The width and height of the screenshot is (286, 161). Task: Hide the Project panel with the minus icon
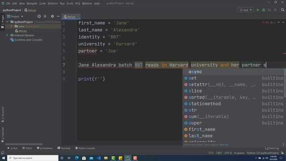pos(58,16)
